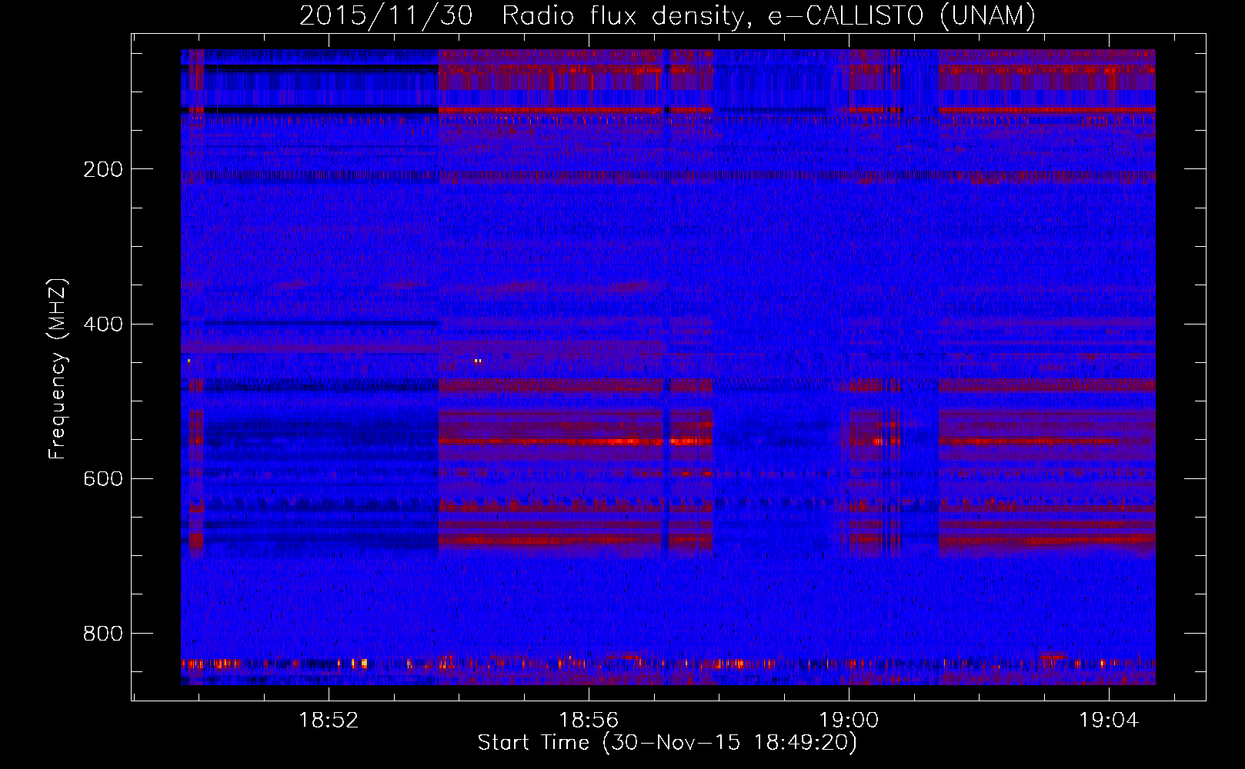The height and width of the screenshot is (769, 1245).
Task: Select the "Frequency (MHZ)" y-axis label
Action: [58, 369]
